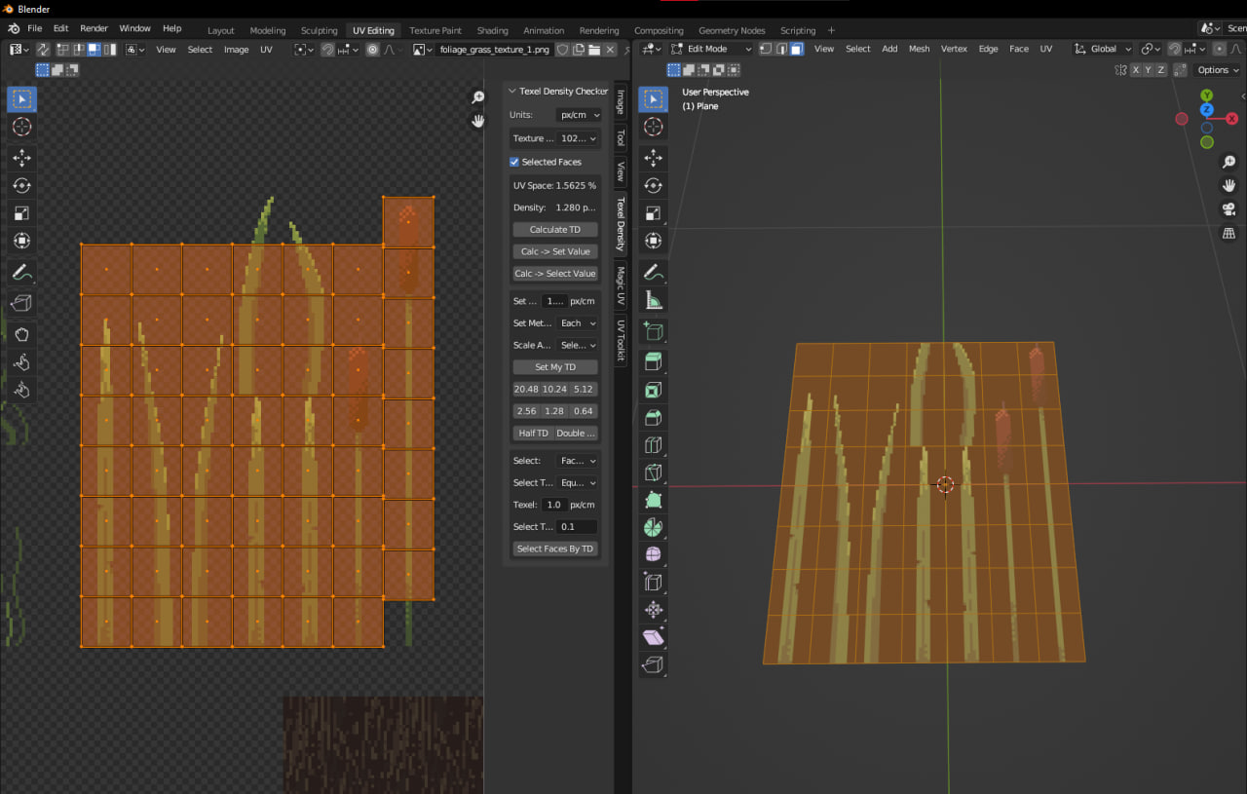1247x794 pixels.
Task: Switch to the Texture Paint workspace tab
Action: pos(435,30)
